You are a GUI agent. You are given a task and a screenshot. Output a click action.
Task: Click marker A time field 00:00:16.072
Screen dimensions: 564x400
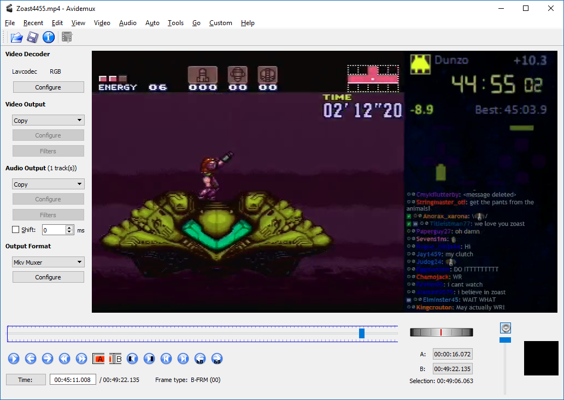pos(452,354)
